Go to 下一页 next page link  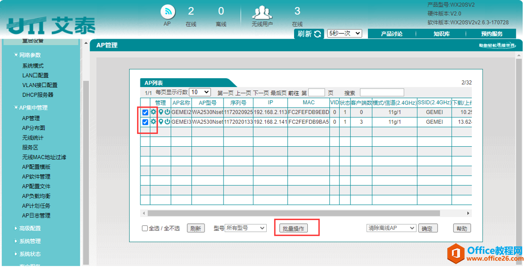261,93
